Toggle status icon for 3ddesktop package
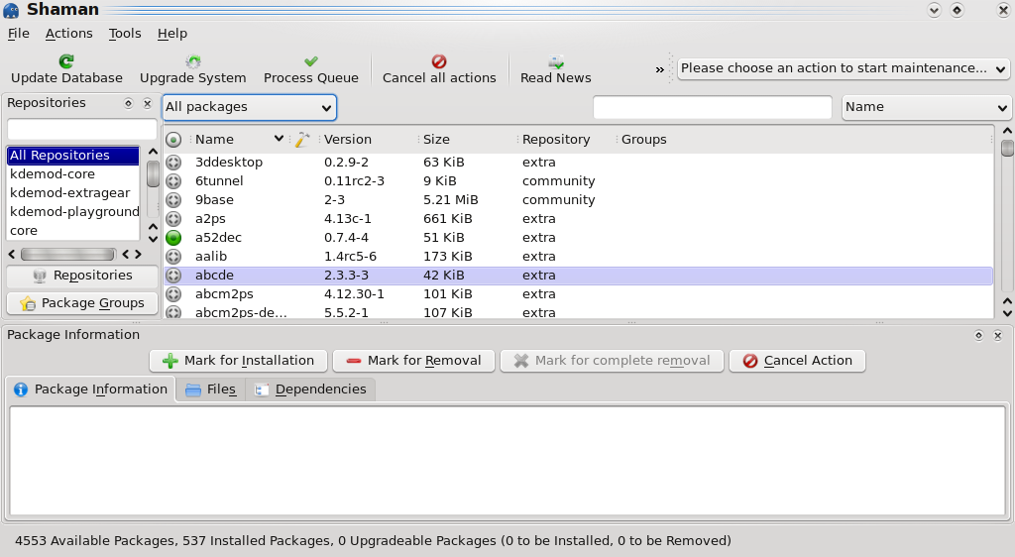 point(173,162)
